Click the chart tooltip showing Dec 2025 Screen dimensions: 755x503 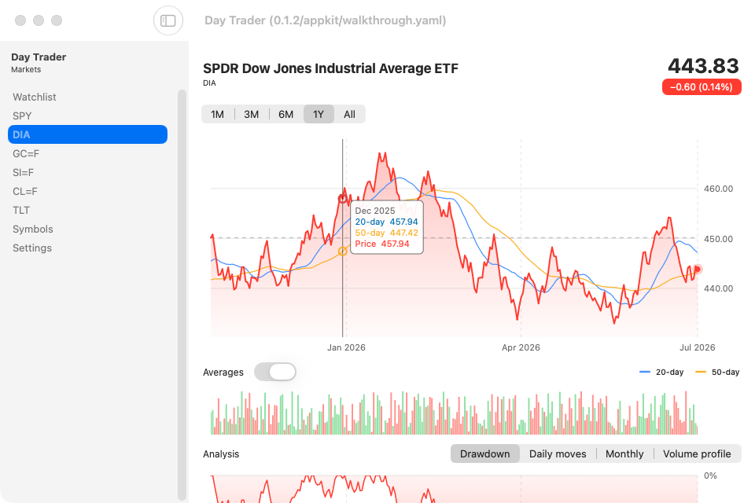pyautogui.click(x=387, y=227)
